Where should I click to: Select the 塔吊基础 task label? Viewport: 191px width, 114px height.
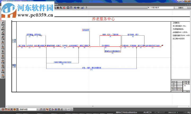click(30, 35)
